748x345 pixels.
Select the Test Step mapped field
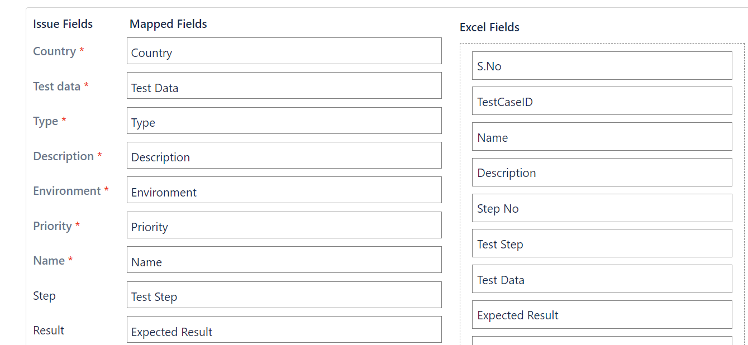coord(284,294)
